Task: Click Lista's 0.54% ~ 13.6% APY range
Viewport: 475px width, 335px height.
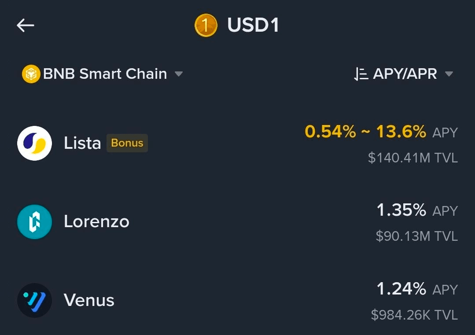Action: coord(381,132)
